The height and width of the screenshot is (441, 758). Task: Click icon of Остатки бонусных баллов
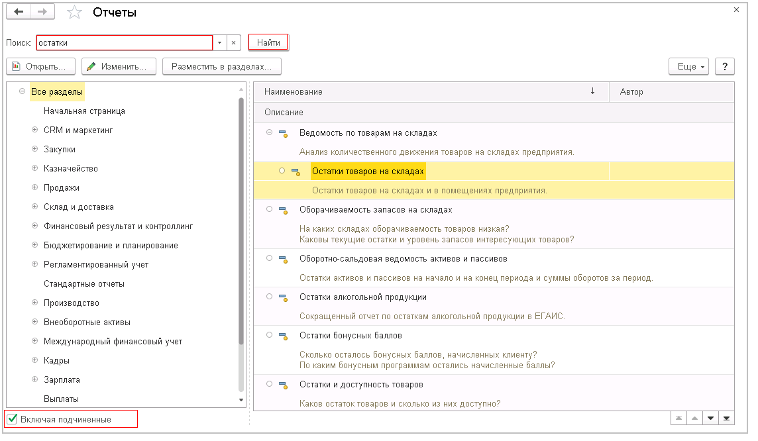(284, 336)
